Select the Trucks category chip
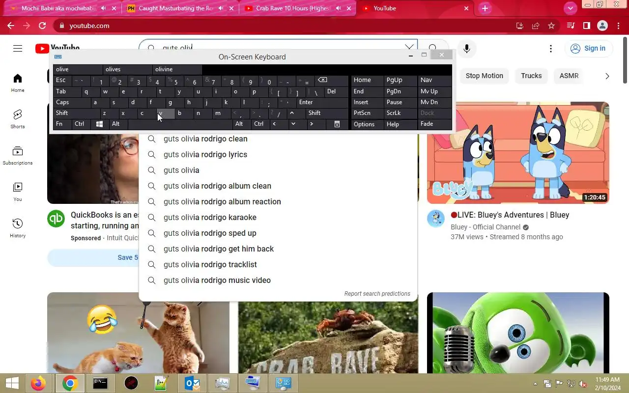The height and width of the screenshot is (393, 629). coord(531,76)
